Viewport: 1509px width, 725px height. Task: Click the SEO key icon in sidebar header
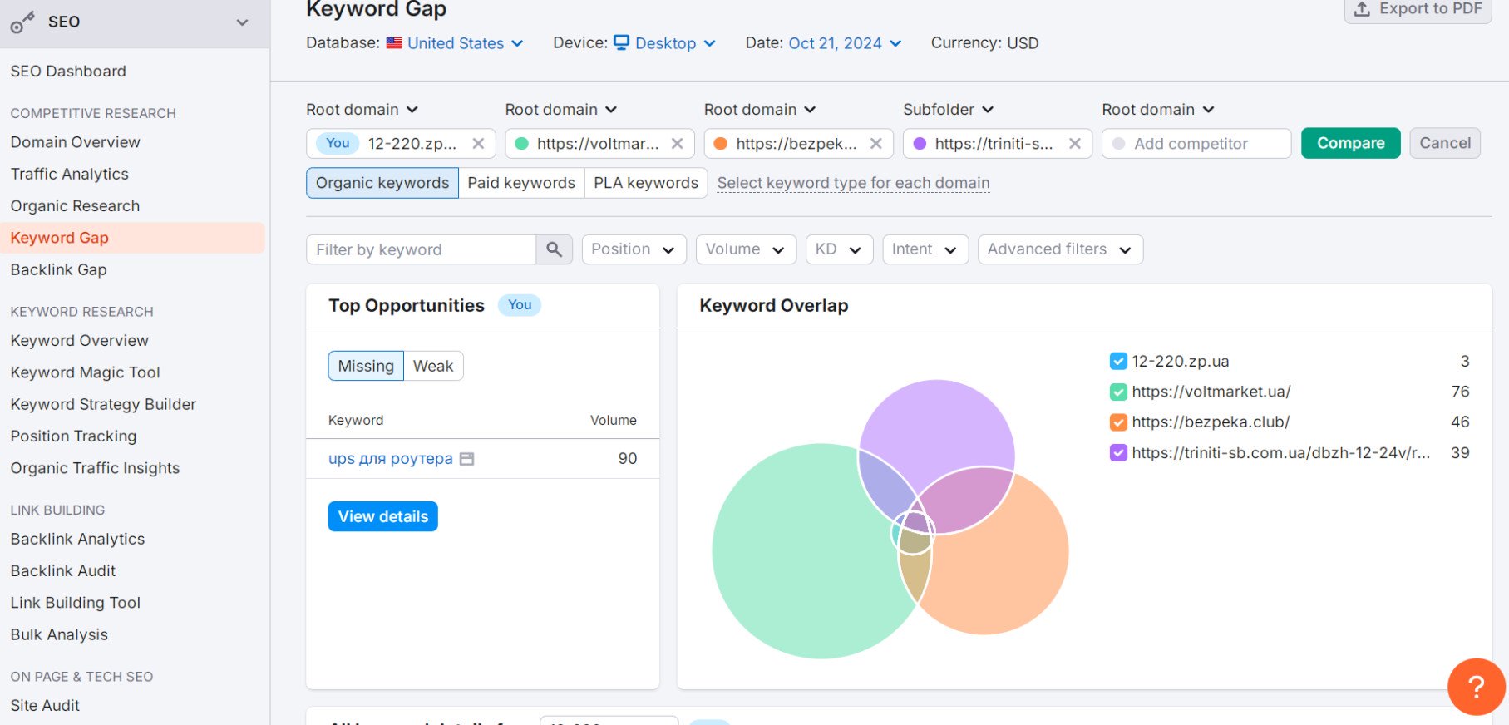tap(22, 22)
